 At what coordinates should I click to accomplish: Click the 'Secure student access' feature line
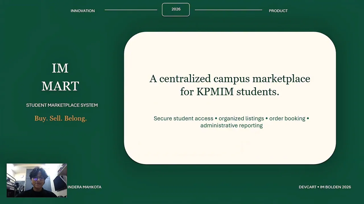231,122
